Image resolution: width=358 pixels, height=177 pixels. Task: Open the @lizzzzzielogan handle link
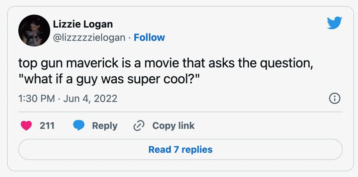[89, 38]
